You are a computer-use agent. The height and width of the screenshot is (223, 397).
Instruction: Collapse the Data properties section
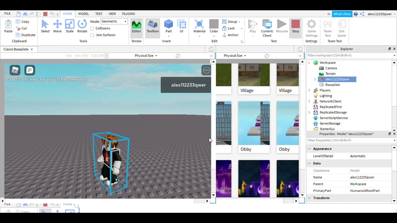click(309, 163)
